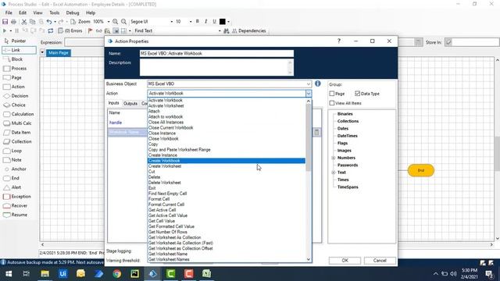The image size is (500, 281).
Task: Open Excel from the taskbar
Action: (206, 274)
